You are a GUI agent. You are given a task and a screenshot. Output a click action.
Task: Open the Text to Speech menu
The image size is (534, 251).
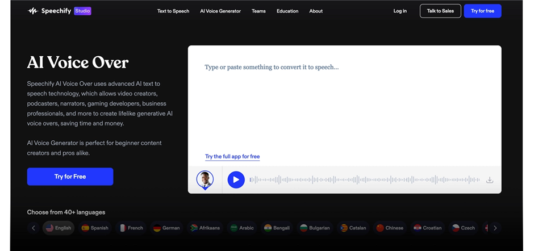(173, 11)
